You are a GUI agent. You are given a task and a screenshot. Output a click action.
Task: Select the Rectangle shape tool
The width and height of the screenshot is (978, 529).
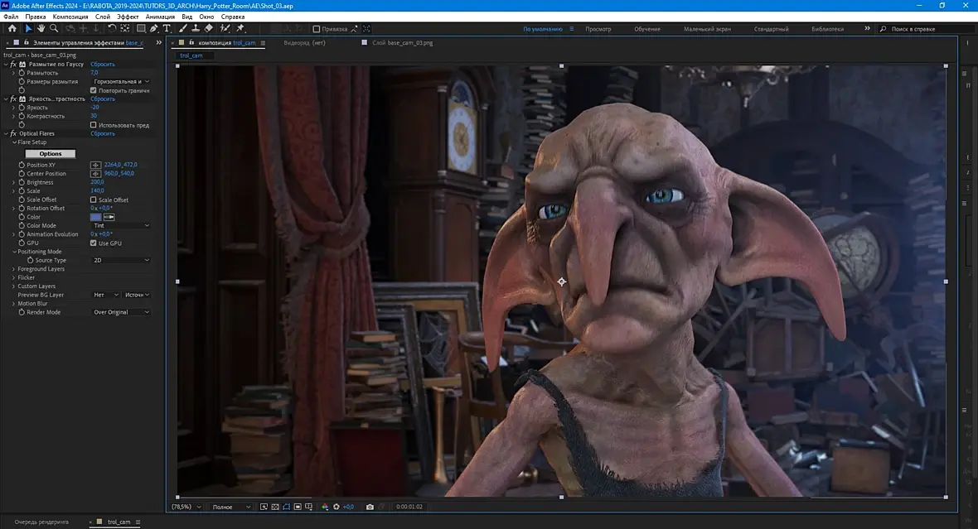pos(141,28)
